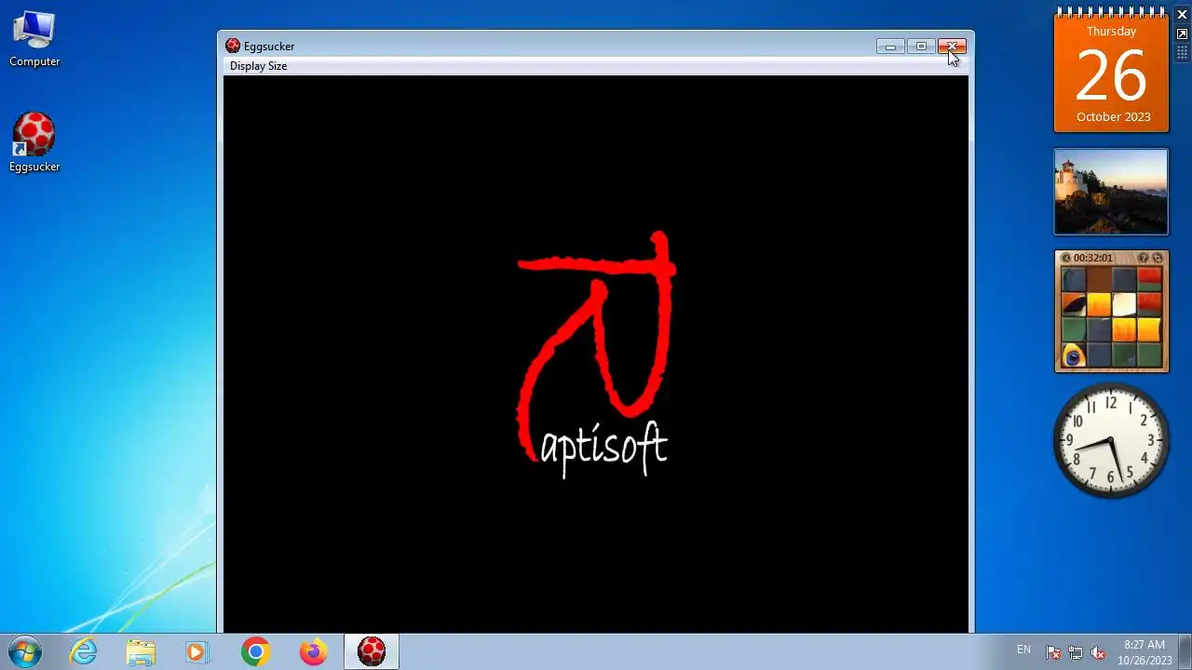This screenshot has width=1192, height=670.
Task: Select the Eggsucker desktop shortcut
Action: click(x=34, y=142)
